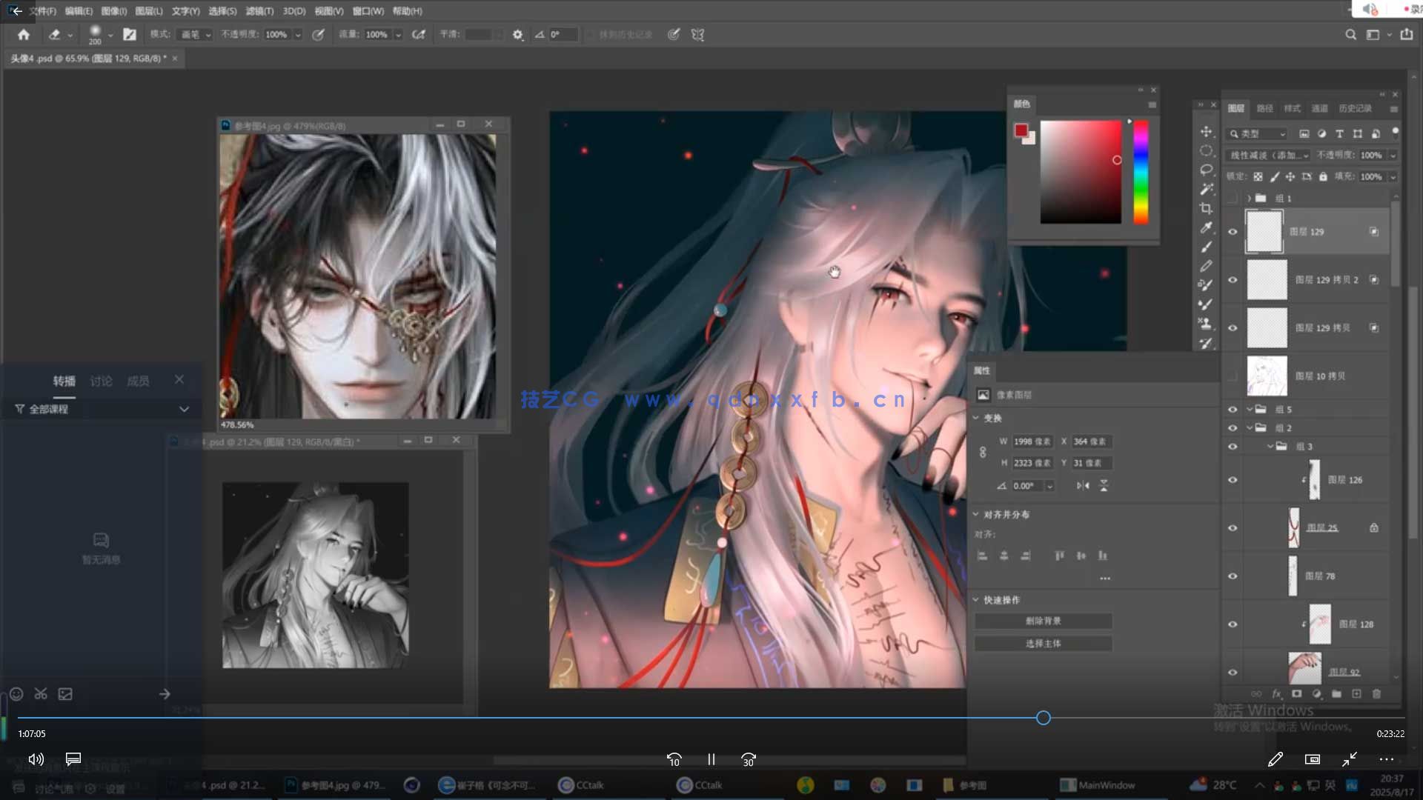1423x800 pixels.
Task: Click the rainbow hue slider strip
Action: click(x=1141, y=172)
